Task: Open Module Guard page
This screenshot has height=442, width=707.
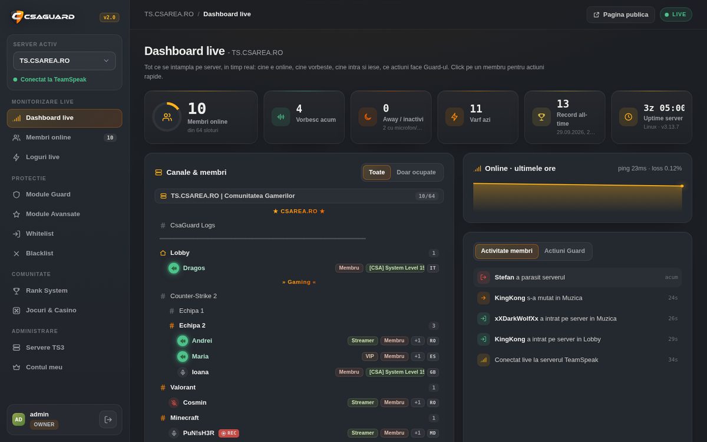Action: click(x=65, y=194)
